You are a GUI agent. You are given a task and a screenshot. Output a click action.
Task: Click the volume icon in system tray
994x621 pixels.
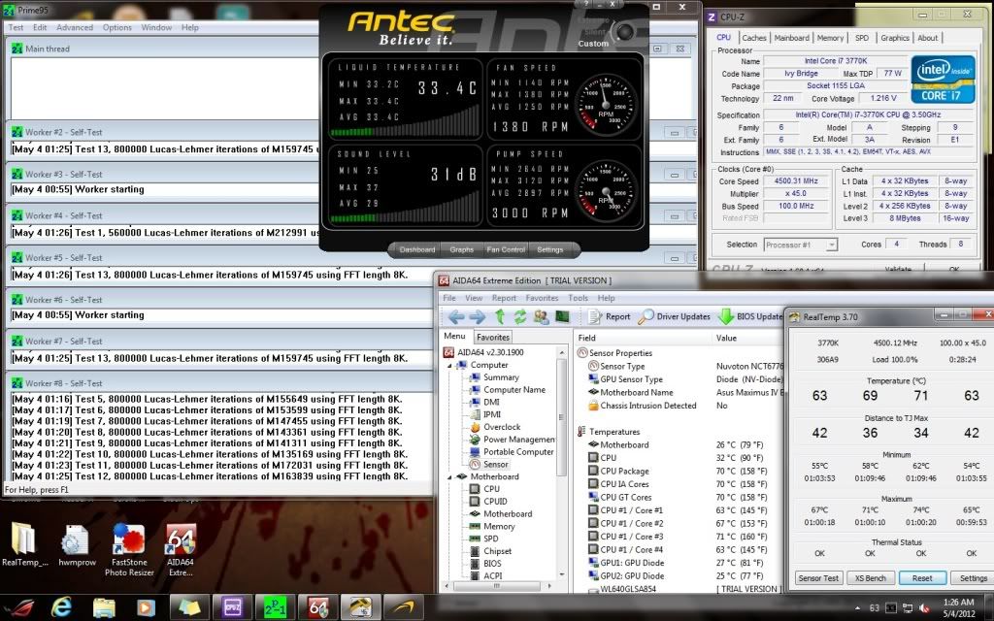[x=924, y=608]
